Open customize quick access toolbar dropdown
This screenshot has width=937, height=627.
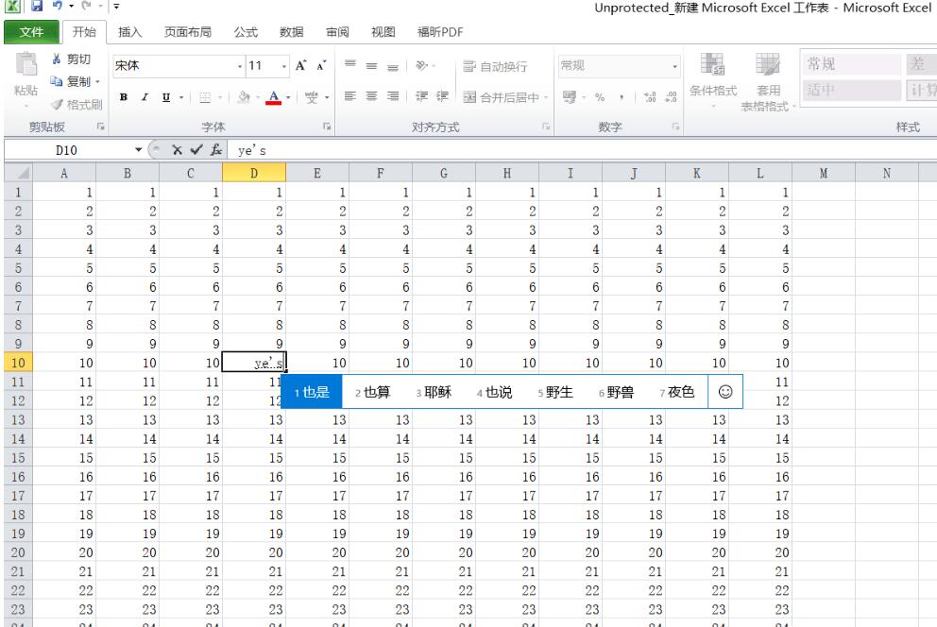pos(116,6)
